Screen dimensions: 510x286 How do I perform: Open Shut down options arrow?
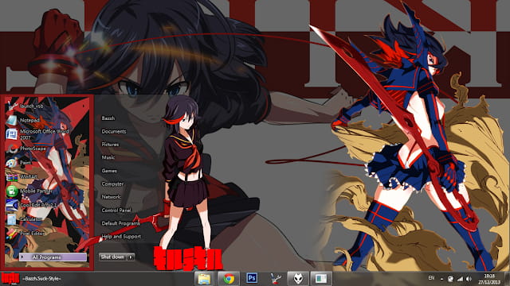pyautogui.click(x=131, y=257)
